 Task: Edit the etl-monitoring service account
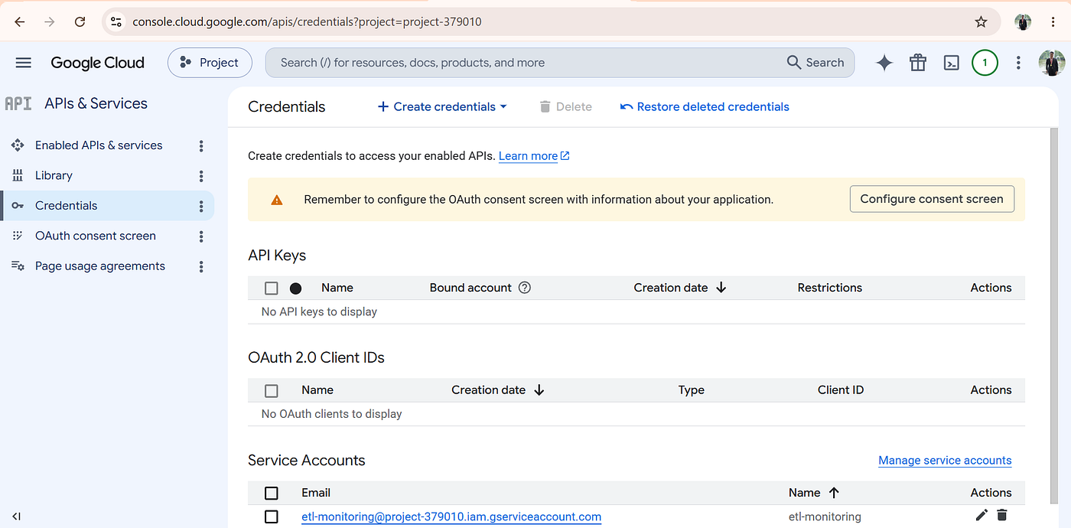click(x=981, y=515)
